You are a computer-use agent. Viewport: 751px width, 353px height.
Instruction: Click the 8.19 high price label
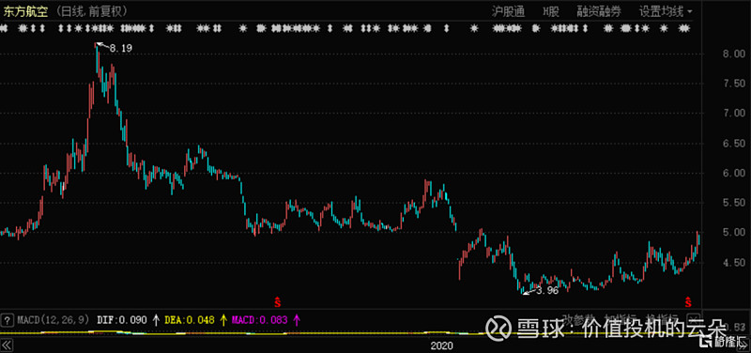pyautogui.click(x=121, y=48)
